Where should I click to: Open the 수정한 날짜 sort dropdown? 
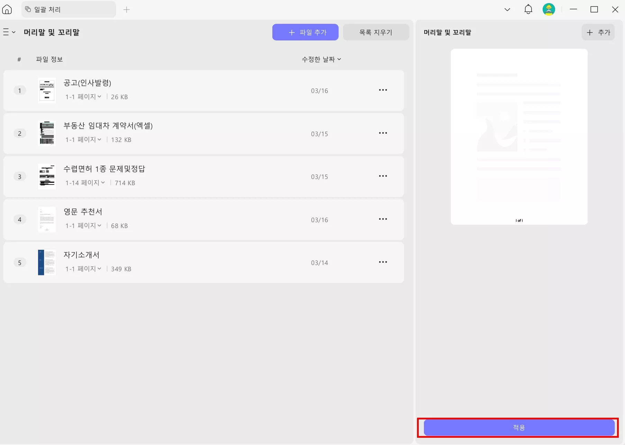[321, 59]
